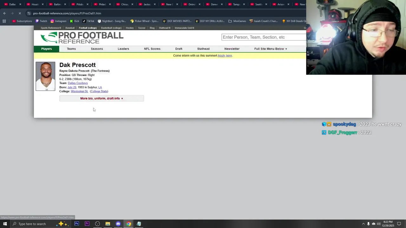The image size is (406, 228).
Task: Click the browser back arrow
Action: pyautogui.click(x=5, y=13)
